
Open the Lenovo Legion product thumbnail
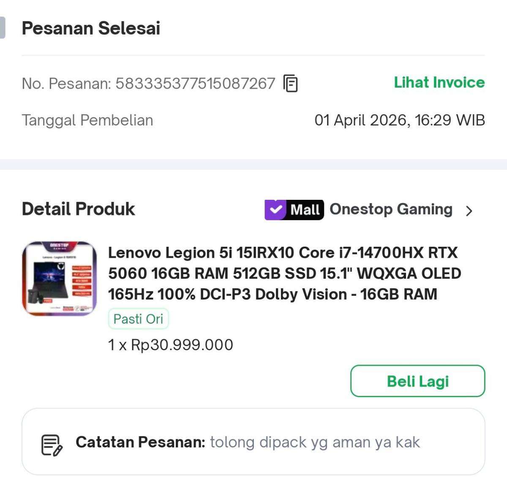(x=59, y=278)
